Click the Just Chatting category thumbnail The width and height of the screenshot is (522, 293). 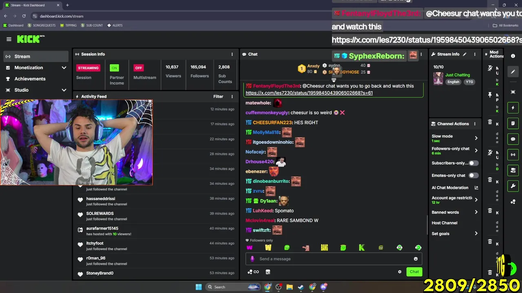click(438, 78)
